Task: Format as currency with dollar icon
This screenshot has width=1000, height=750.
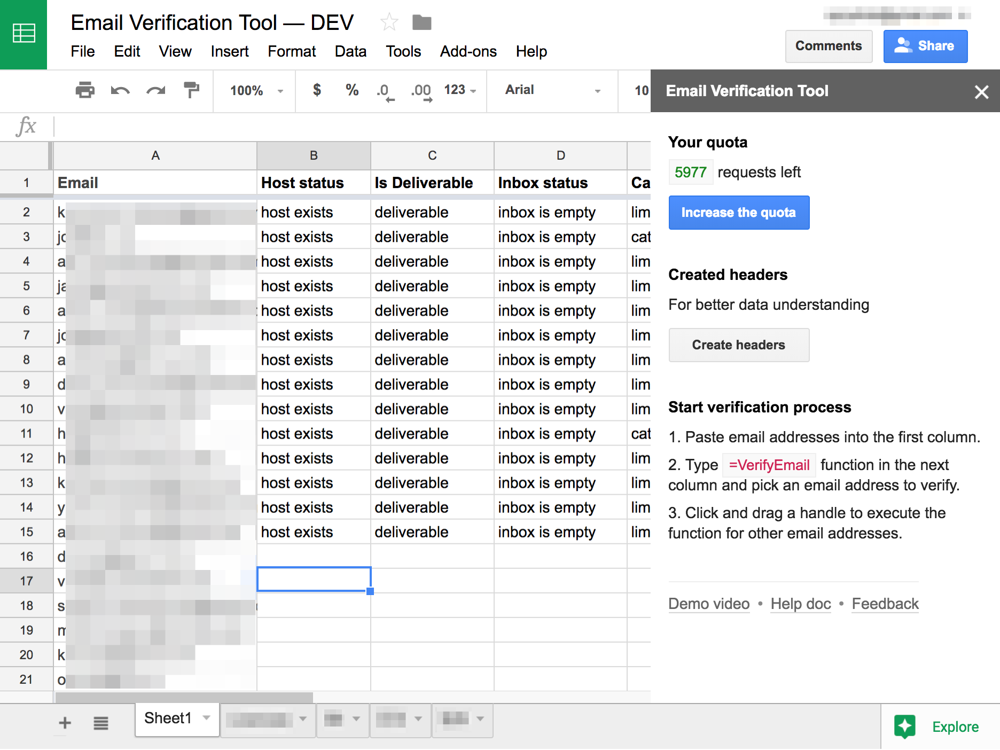Action: pyautogui.click(x=317, y=90)
